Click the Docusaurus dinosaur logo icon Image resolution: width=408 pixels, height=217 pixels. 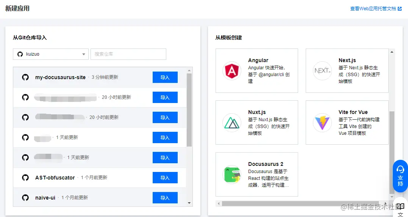pyautogui.click(x=232, y=174)
